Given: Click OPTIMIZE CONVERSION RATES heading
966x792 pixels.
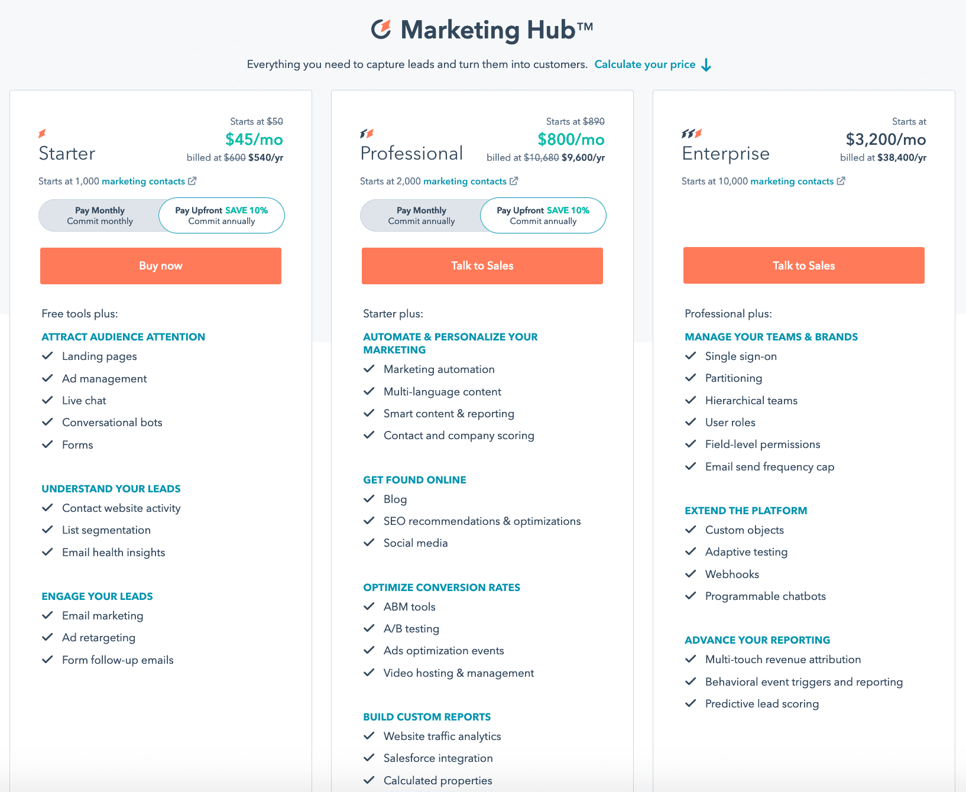Looking at the screenshot, I should 442,587.
